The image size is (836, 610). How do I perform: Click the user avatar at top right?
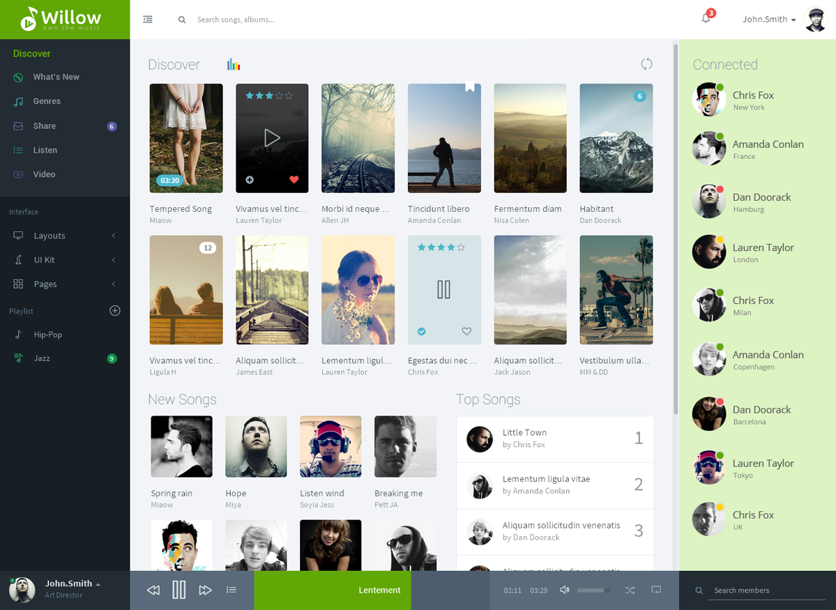815,20
